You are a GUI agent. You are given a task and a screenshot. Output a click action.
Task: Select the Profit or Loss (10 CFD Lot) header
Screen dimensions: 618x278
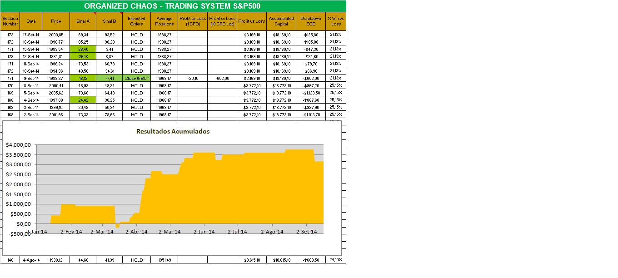click(x=222, y=21)
